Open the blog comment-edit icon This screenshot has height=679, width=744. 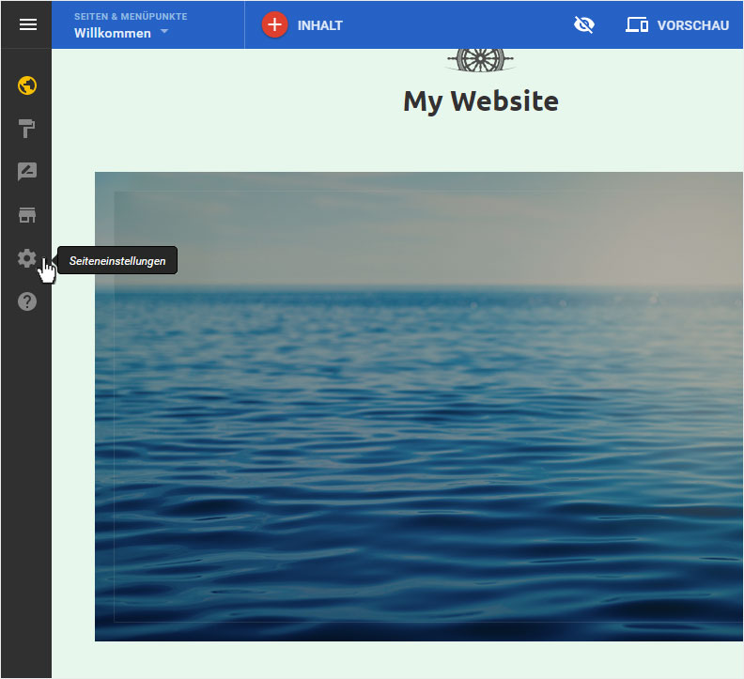[27, 171]
